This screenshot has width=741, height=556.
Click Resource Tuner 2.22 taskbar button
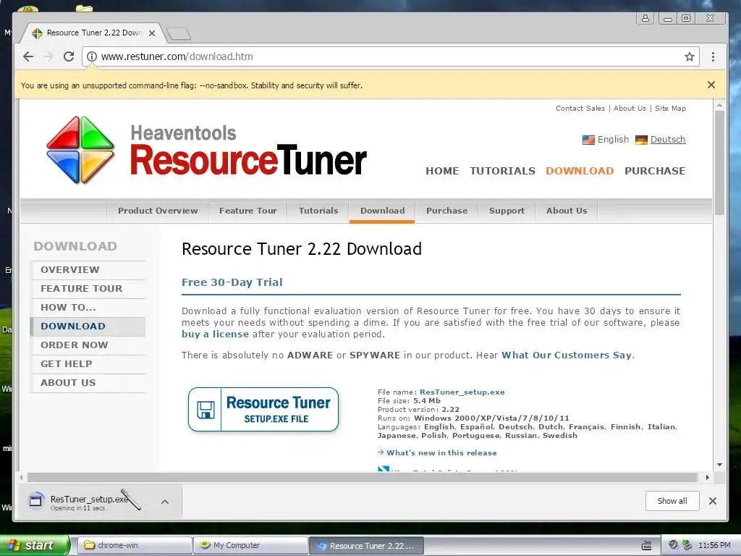(x=366, y=546)
